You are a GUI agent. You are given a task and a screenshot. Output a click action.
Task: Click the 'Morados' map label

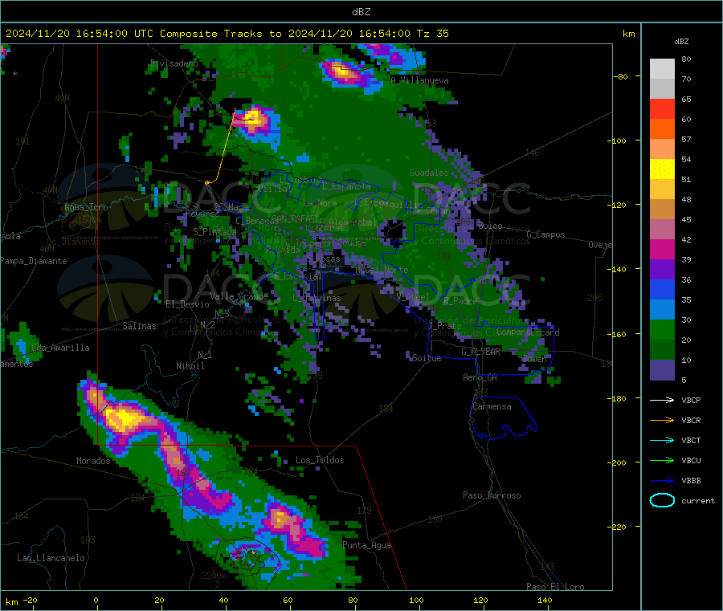click(x=93, y=461)
